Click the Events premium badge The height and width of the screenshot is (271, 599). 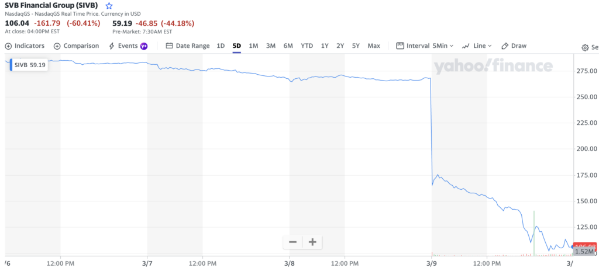[144, 46]
